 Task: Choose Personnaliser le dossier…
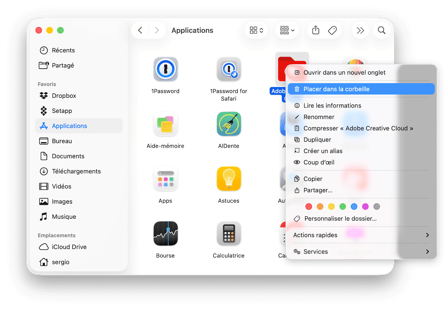[x=361, y=219]
